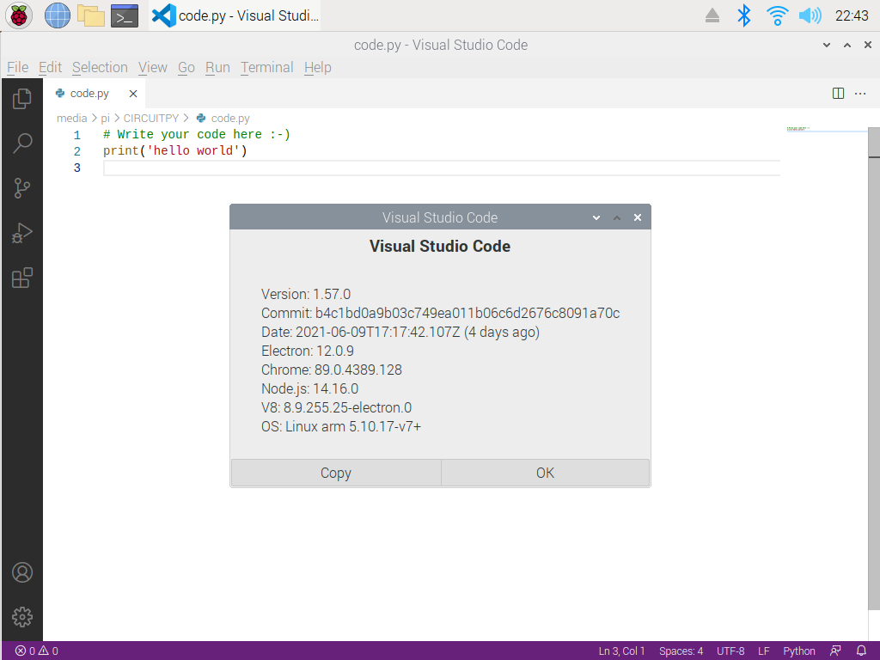
Task: Click the code.py breadcrumb segment
Action: [223, 118]
